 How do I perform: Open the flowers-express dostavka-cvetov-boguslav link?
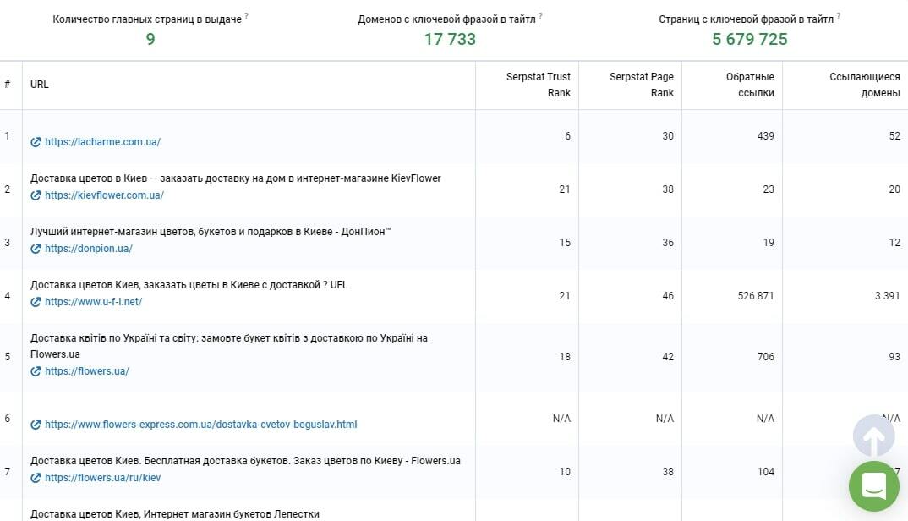(x=201, y=425)
